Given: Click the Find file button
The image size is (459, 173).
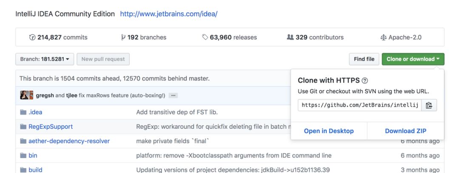Looking at the screenshot, I should (x=364, y=59).
